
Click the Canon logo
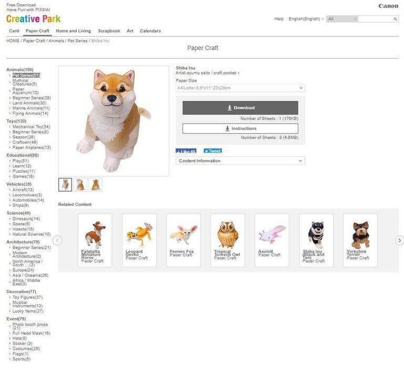tap(388, 6)
